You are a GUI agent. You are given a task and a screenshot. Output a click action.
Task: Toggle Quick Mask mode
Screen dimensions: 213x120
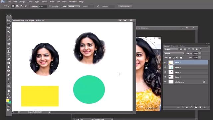point(9,106)
